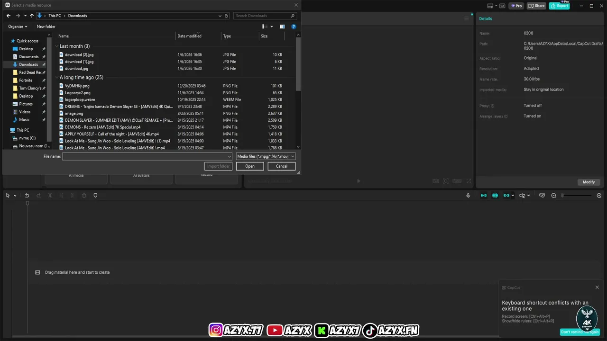Collapse the A long time ago group
The image size is (607, 341).
[x=57, y=78]
